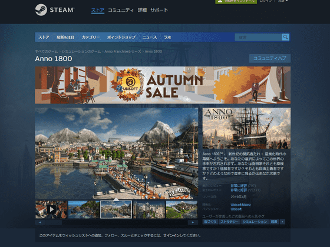Click the Ubisoft Autumn Sale banner
This screenshot has height=247, width=330.
tap(163, 85)
